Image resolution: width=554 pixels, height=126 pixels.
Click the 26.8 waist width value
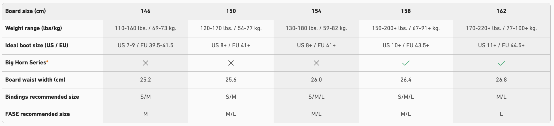tap(501, 80)
